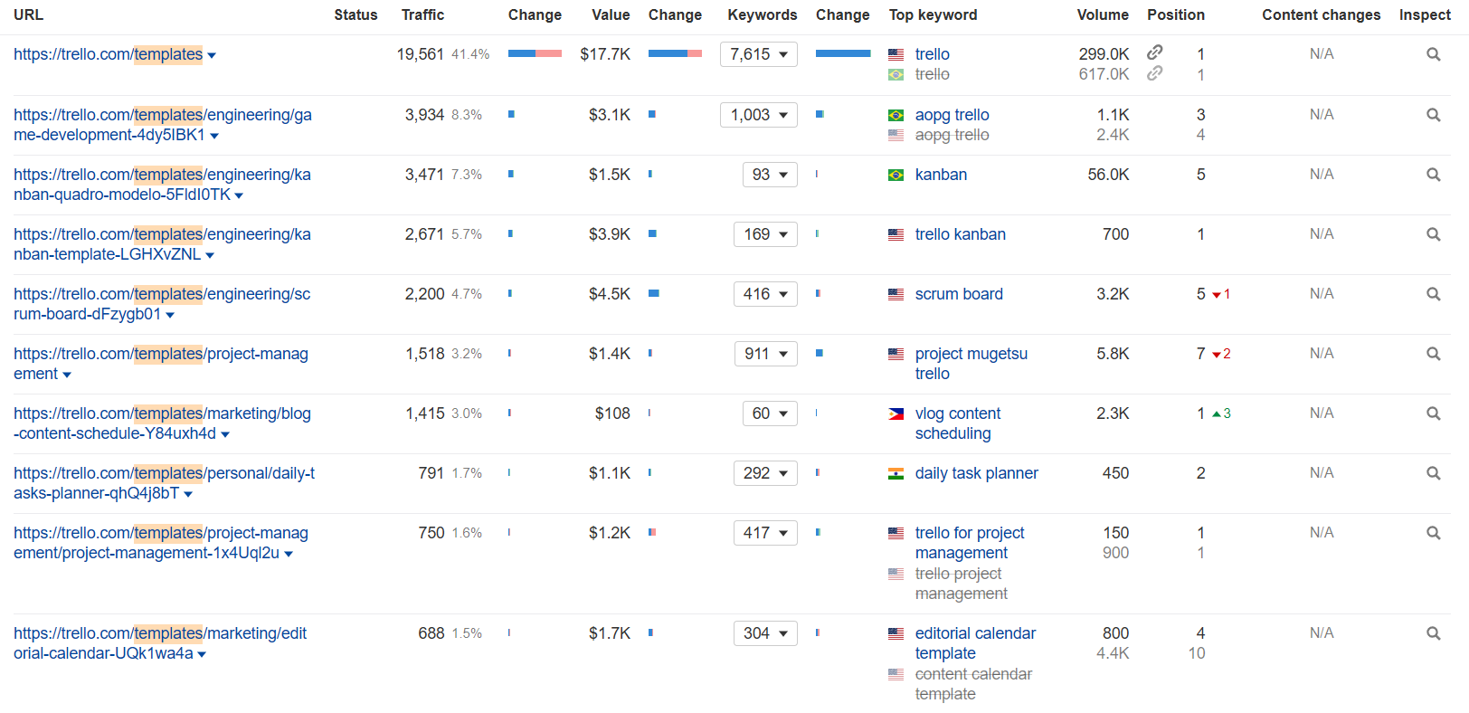
Task: Open the 911 keywords dropdown
Action: 766,354
